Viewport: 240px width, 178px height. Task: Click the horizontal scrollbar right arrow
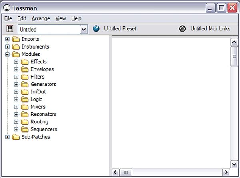[x=226, y=172]
